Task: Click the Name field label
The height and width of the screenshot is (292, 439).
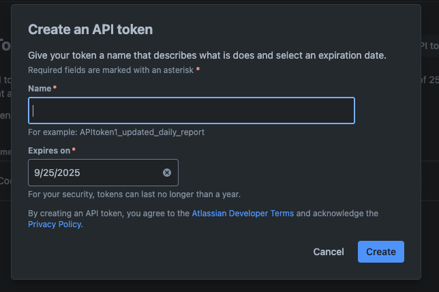Action: pos(40,89)
